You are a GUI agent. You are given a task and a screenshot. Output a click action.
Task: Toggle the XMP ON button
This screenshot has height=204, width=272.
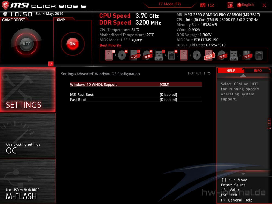tap(73, 44)
